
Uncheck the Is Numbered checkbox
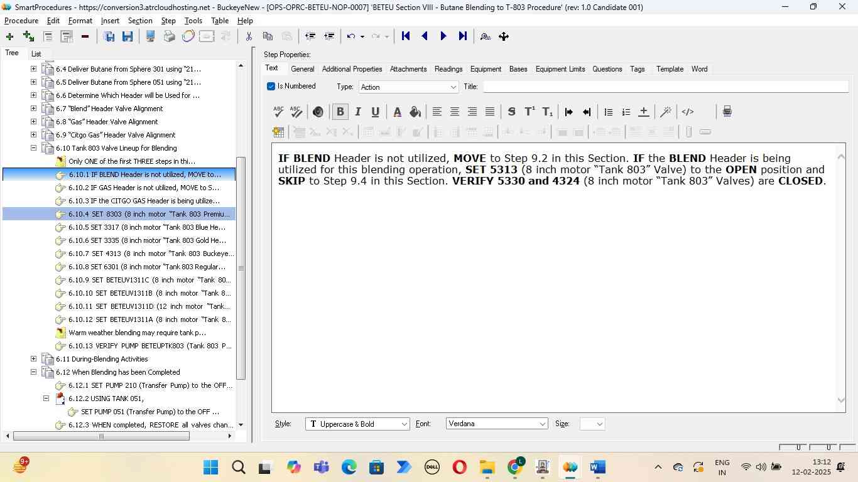point(271,87)
